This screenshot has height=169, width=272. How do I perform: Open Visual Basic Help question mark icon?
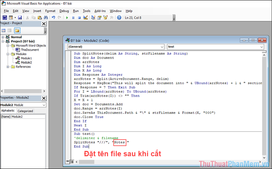119,18
